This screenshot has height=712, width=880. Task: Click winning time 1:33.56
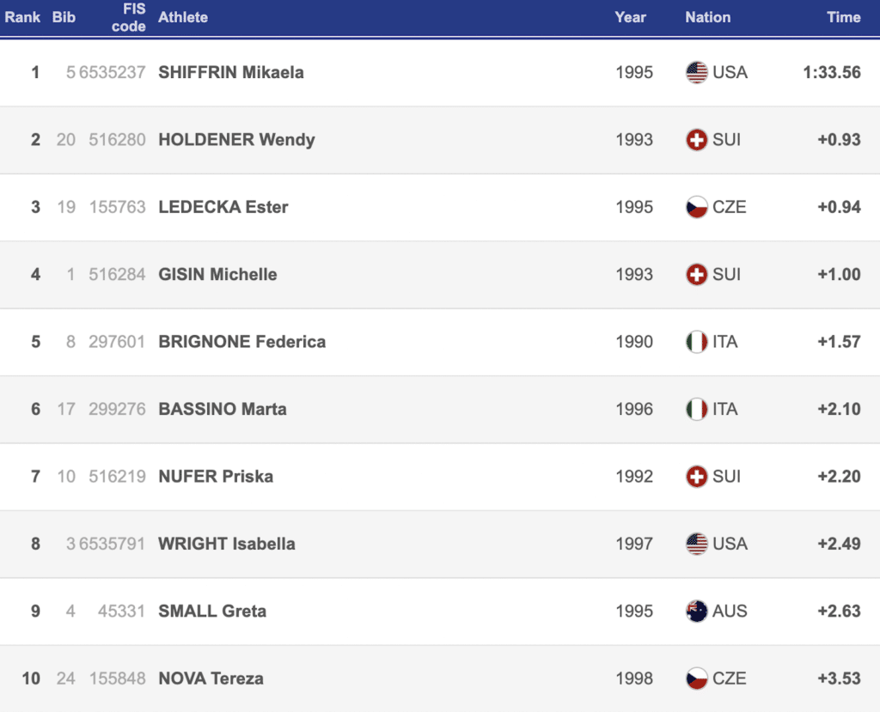coord(831,72)
